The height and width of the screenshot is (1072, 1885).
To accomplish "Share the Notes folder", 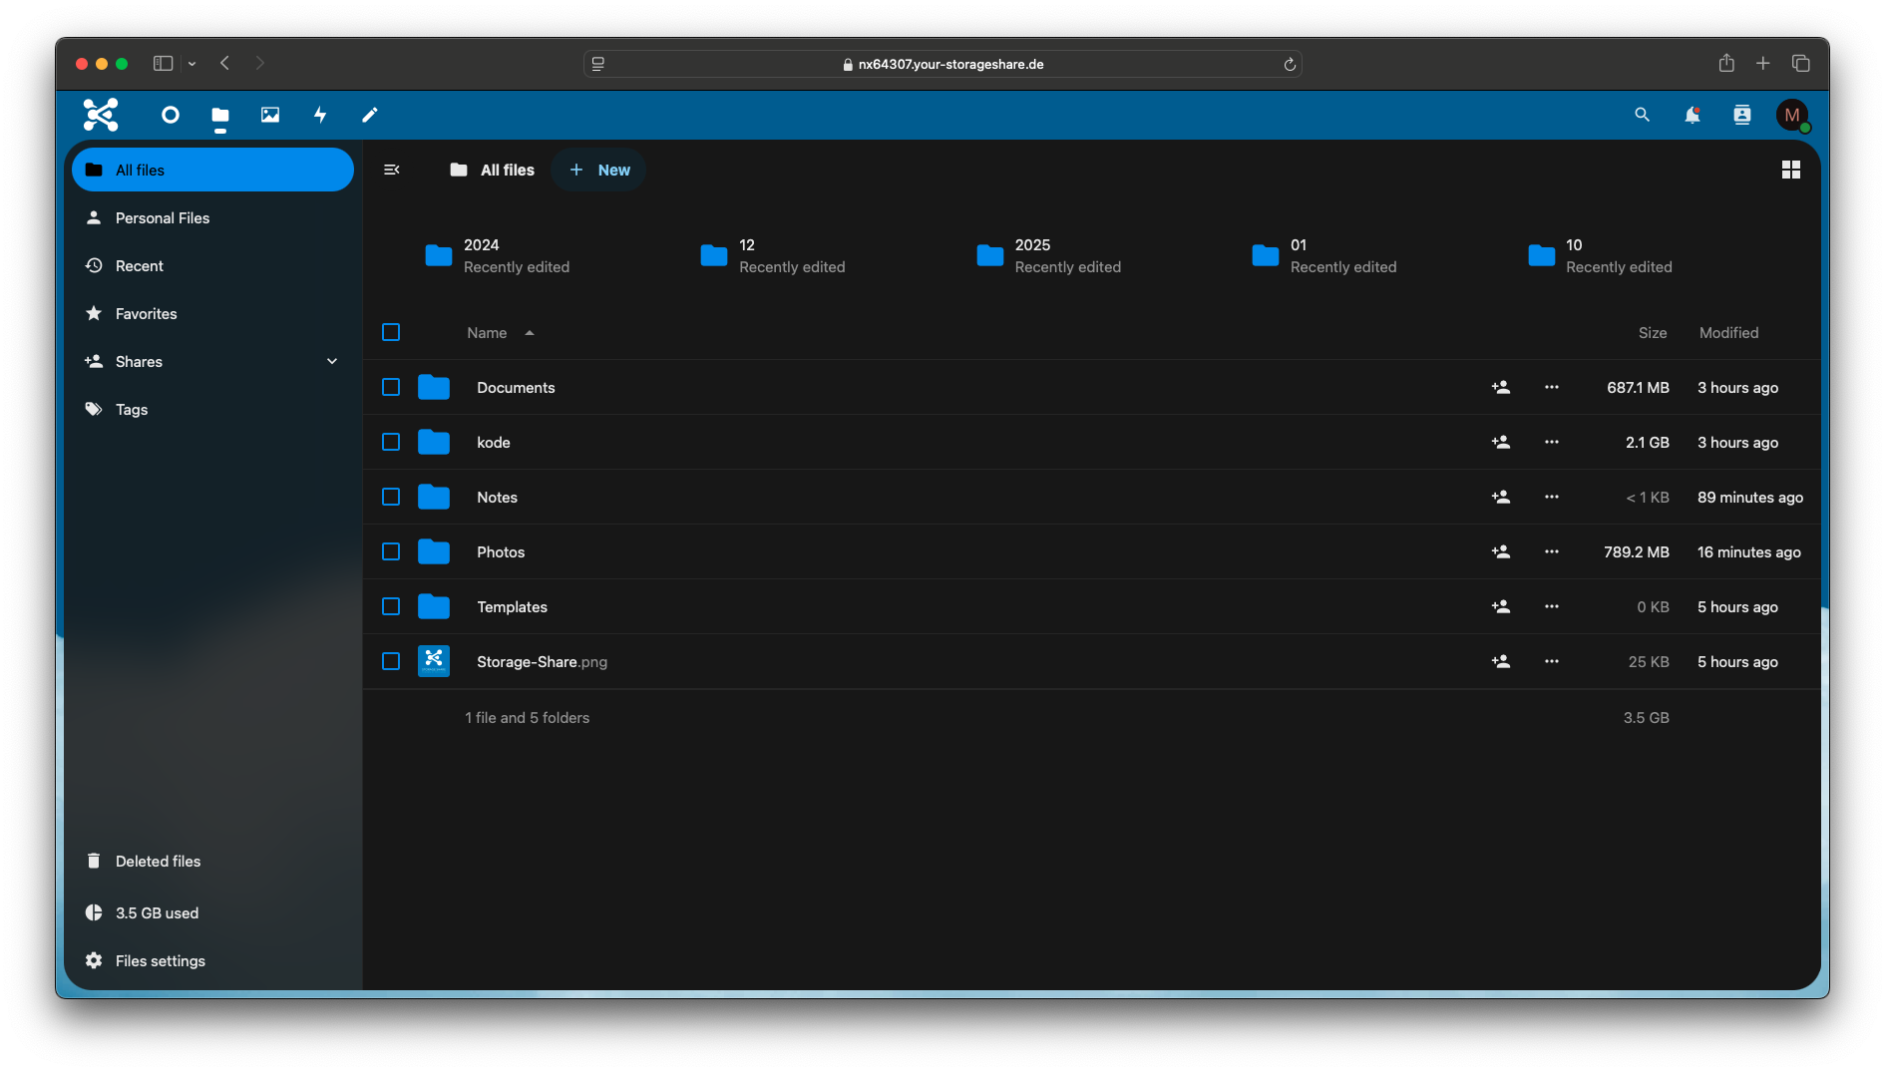I will coord(1500,497).
